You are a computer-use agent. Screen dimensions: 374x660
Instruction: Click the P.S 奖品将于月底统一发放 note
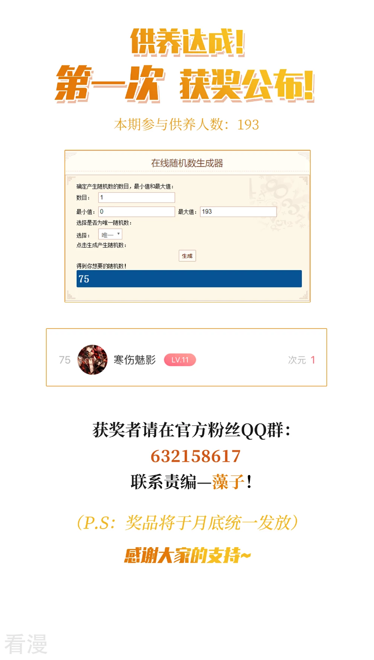[187, 522]
